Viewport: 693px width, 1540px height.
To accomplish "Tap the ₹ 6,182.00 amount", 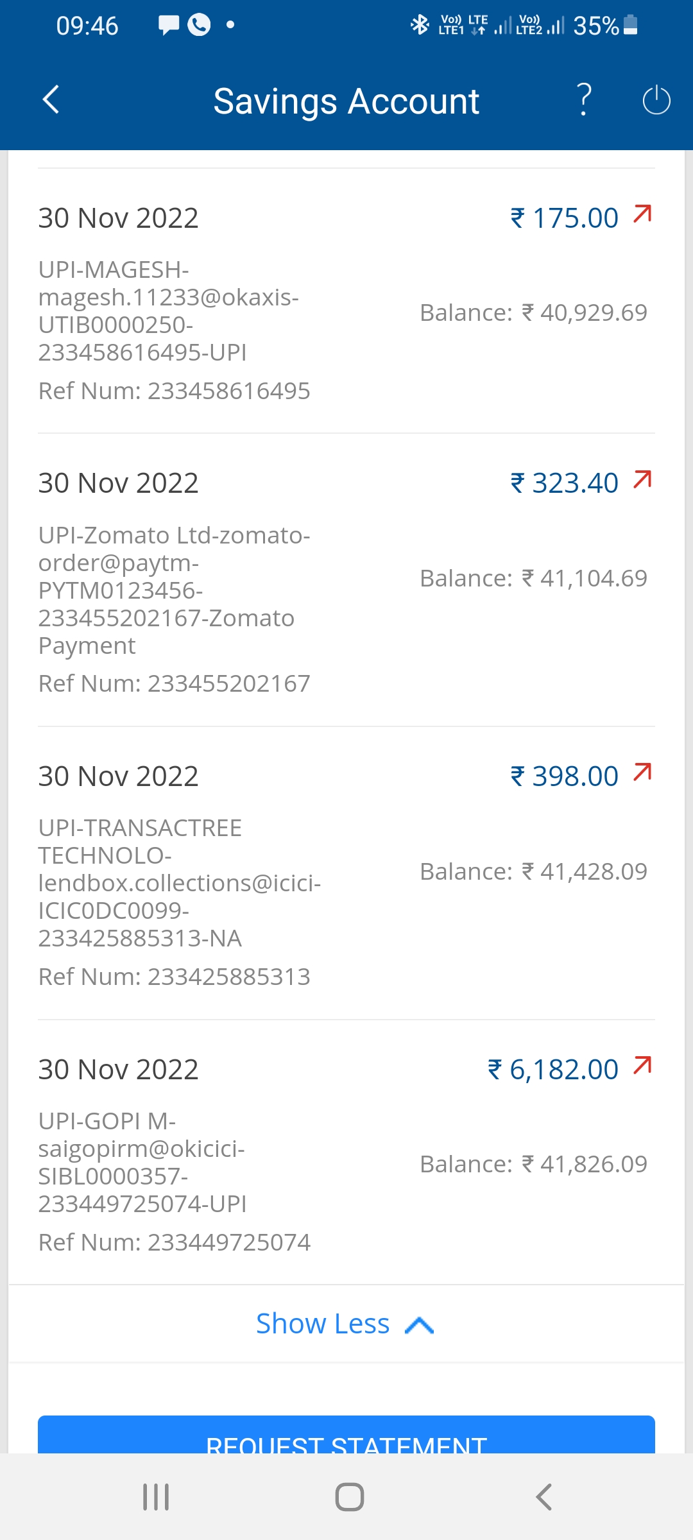I will (553, 1070).
